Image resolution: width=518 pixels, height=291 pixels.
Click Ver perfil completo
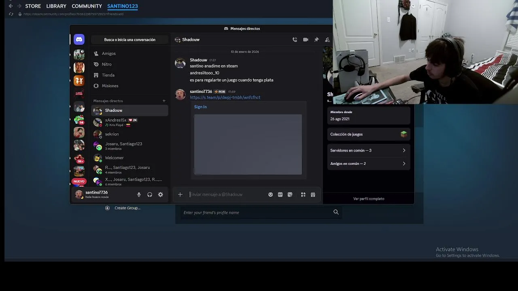coord(369,198)
